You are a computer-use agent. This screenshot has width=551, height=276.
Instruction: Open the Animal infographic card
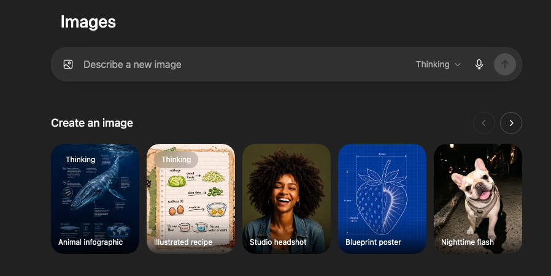pos(95,198)
